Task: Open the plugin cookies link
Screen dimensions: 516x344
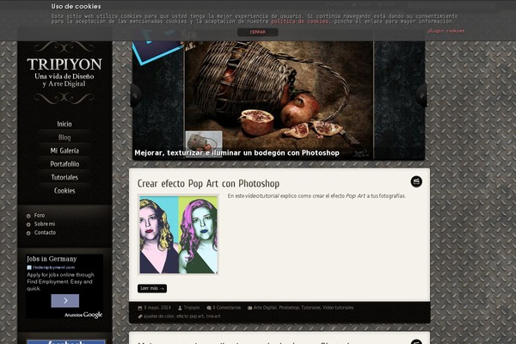Action: tap(445, 31)
